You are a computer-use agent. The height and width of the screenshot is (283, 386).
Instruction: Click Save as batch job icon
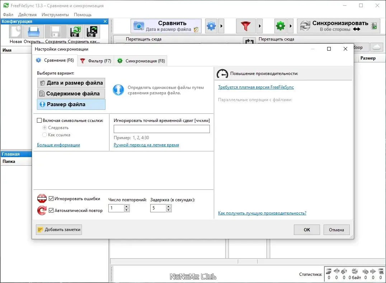tap(92, 32)
